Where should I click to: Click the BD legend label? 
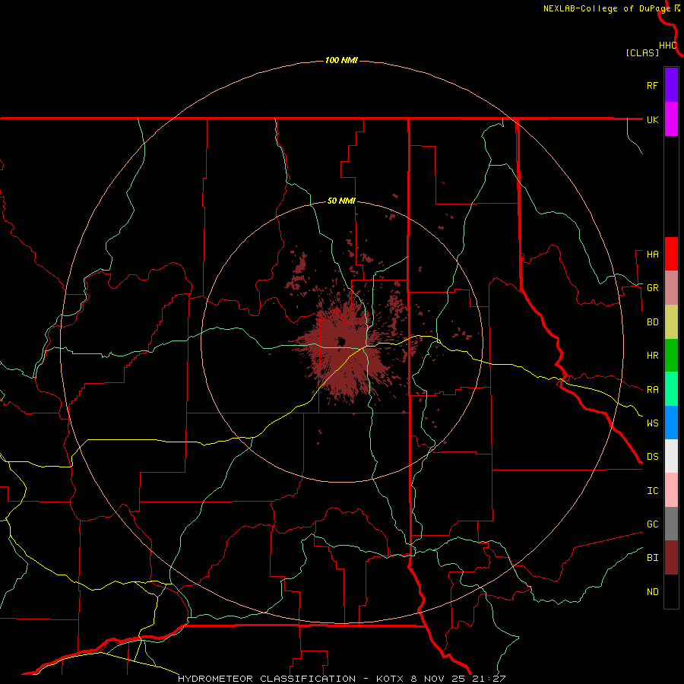(653, 322)
